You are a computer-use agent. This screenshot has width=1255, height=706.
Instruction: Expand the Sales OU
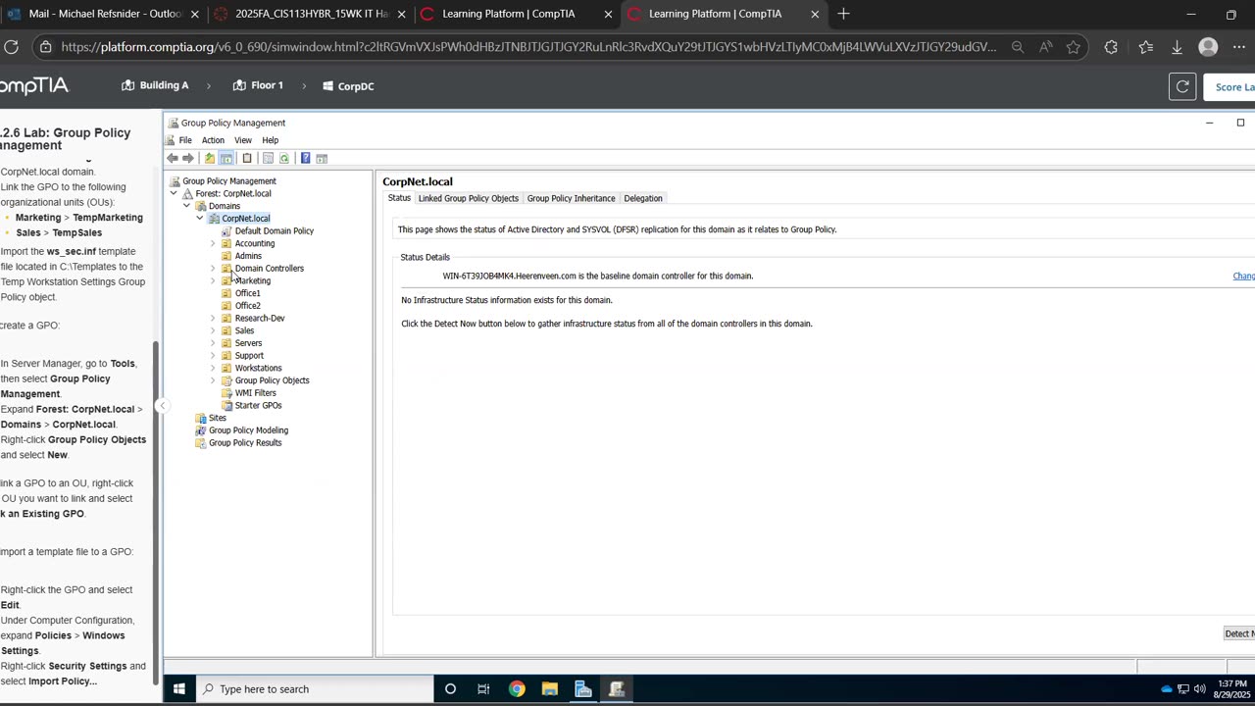(x=213, y=330)
